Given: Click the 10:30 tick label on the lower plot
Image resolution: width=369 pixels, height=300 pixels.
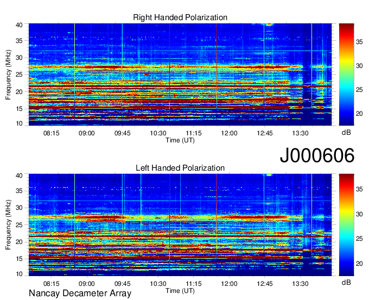Looking at the screenshot, I should pyautogui.click(x=158, y=284).
